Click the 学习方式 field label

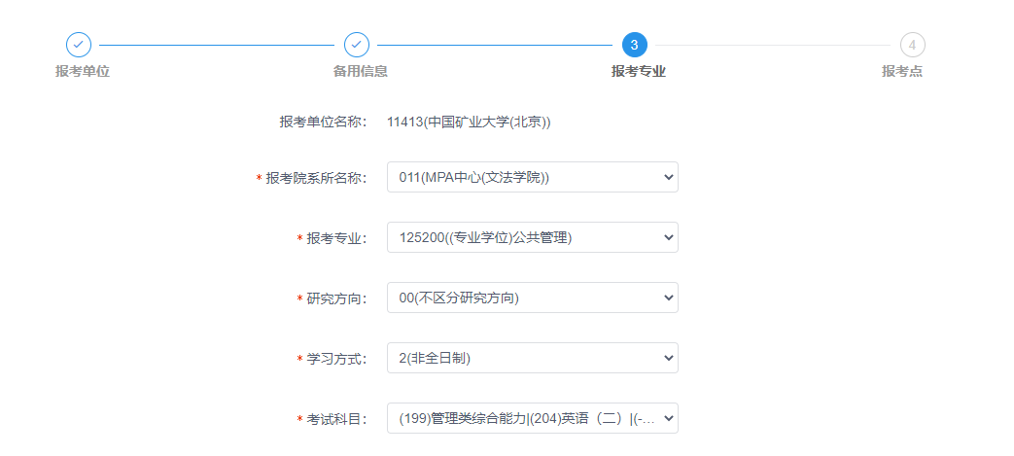pyautogui.click(x=336, y=359)
